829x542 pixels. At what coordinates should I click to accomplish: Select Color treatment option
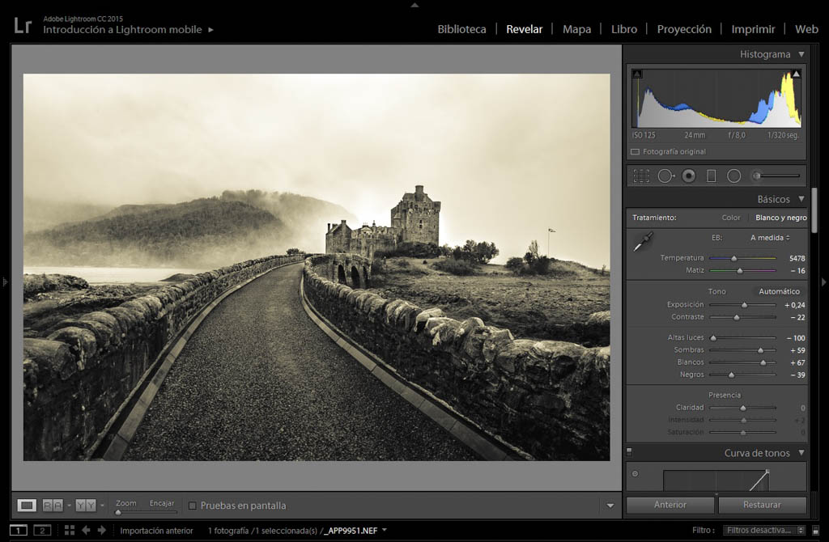tap(730, 218)
